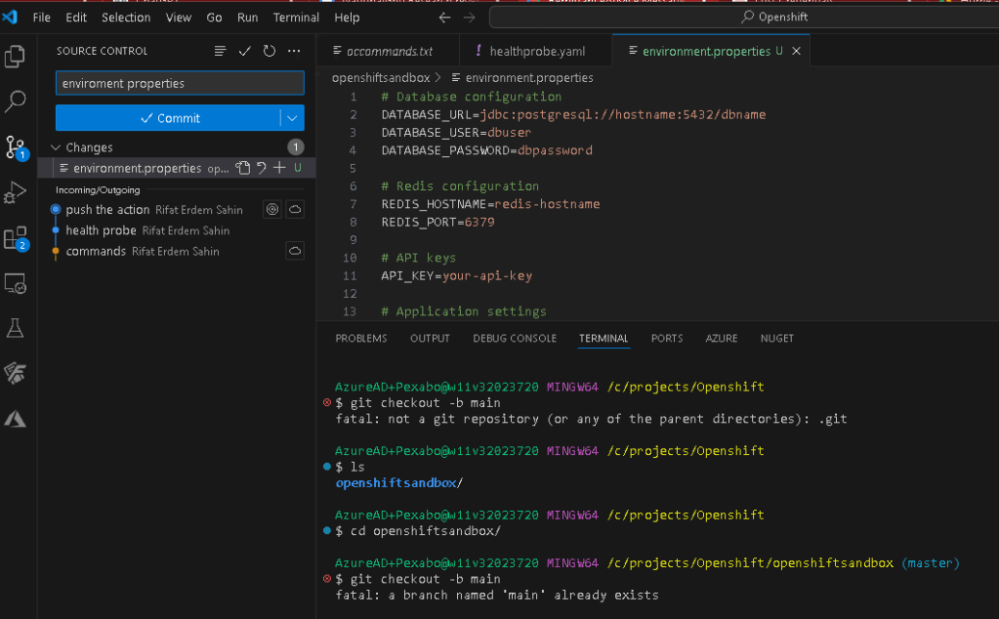Click success marker beside cd openshiftsandbox command
The height and width of the screenshot is (619, 999).
click(327, 530)
